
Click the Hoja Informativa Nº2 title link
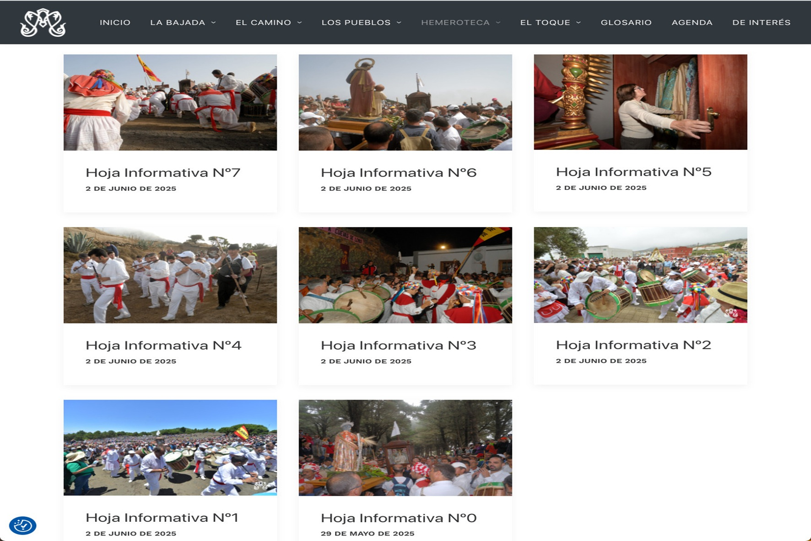(633, 345)
